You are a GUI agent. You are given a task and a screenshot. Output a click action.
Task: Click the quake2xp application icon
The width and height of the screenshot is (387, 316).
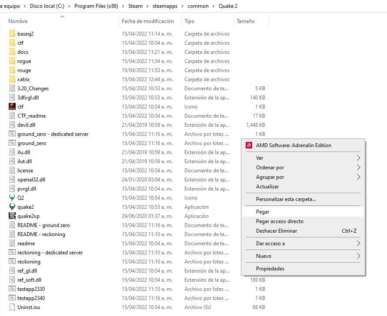pyautogui.click(x=12, y=216)
